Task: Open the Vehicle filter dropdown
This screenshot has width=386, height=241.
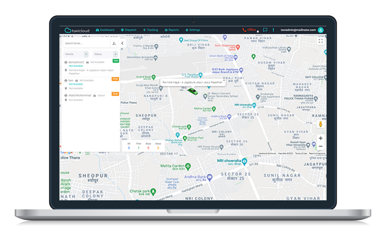Action: [76, 54]
